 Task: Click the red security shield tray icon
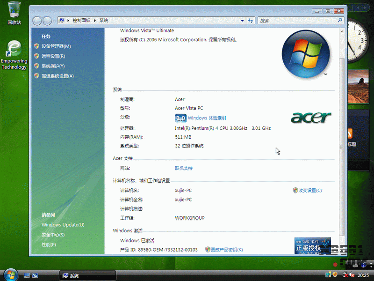coord(335,275)
